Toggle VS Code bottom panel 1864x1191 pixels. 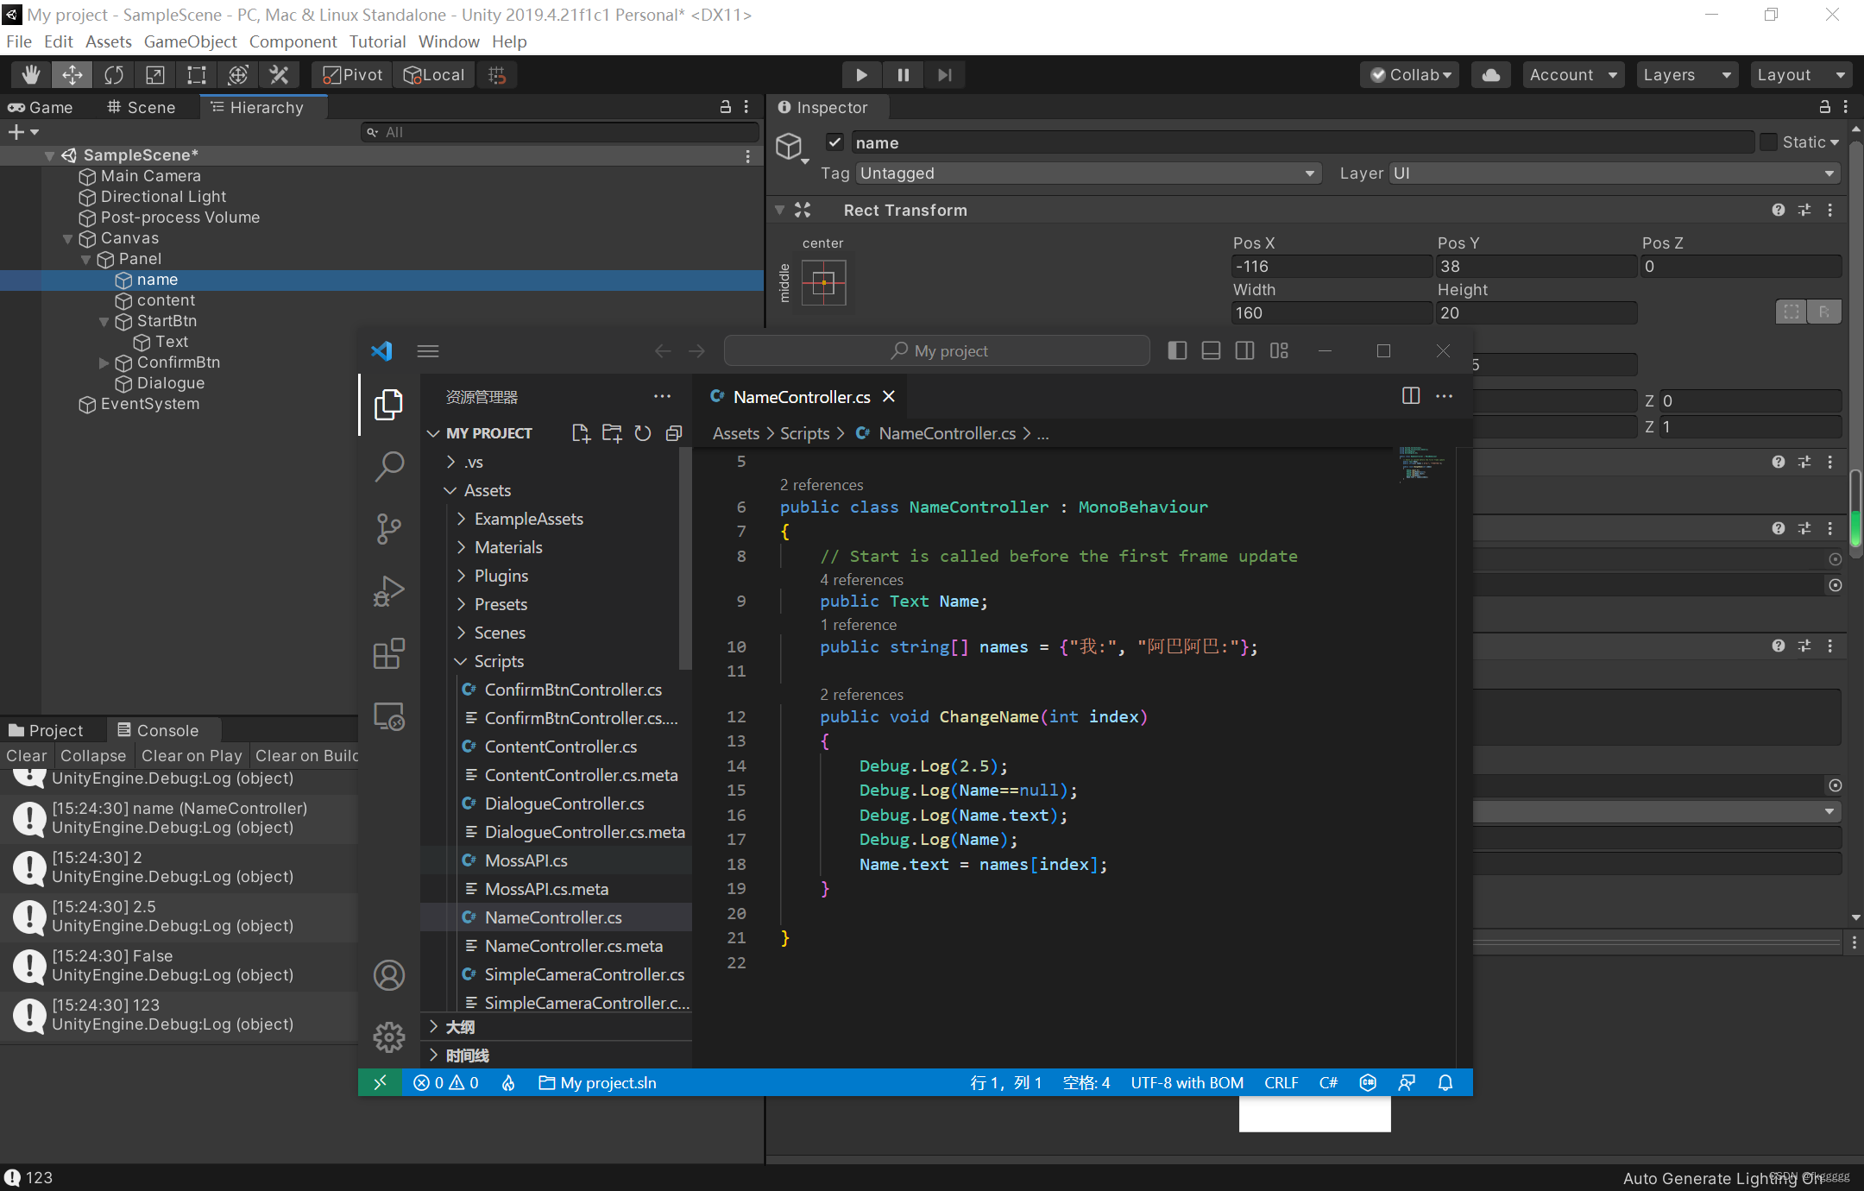point(1211,350)
